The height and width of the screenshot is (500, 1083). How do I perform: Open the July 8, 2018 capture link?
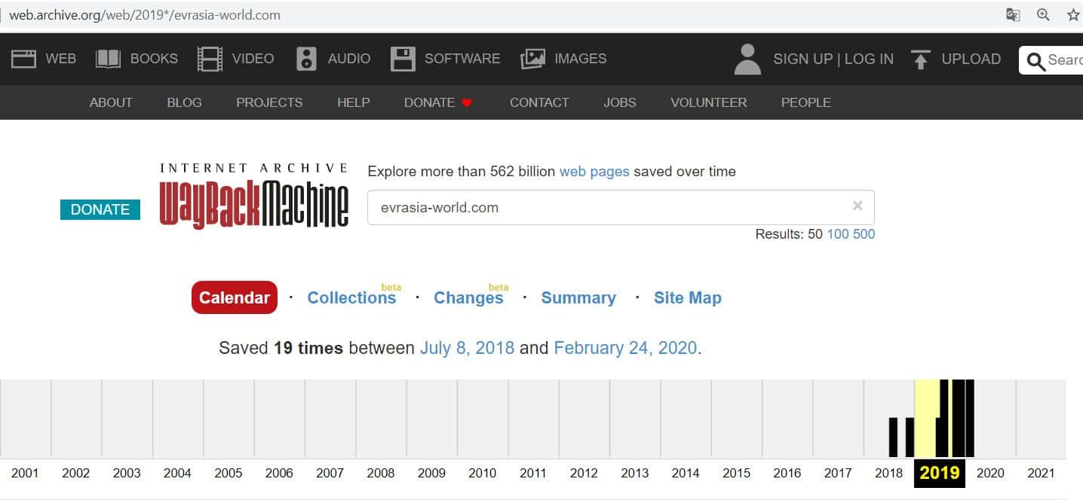(x=467, y=348)
